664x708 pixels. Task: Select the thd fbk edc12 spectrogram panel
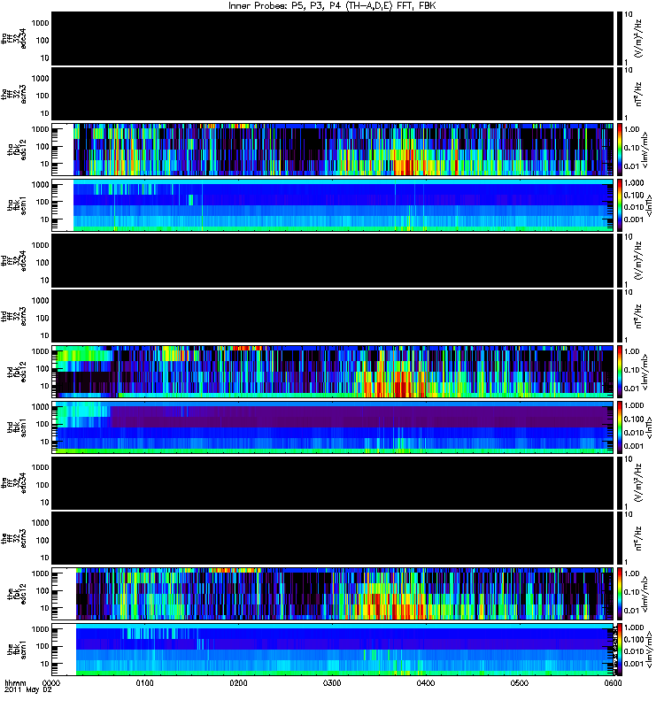[333, 372]
